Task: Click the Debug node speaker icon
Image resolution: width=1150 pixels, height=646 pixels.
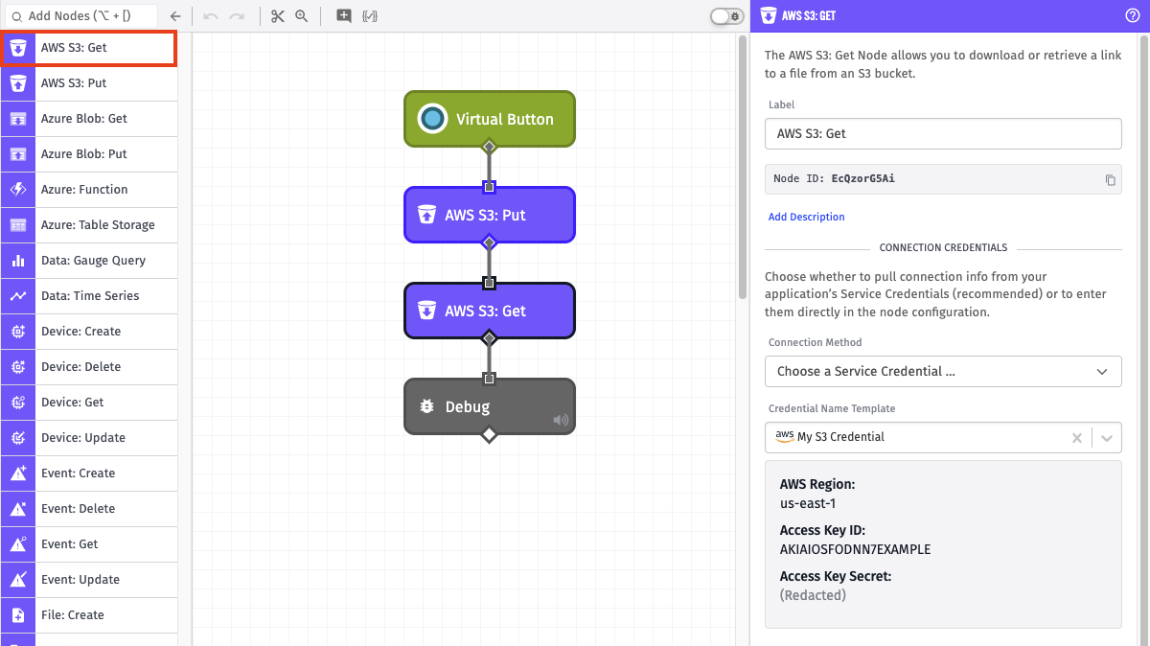Action: 561,420
